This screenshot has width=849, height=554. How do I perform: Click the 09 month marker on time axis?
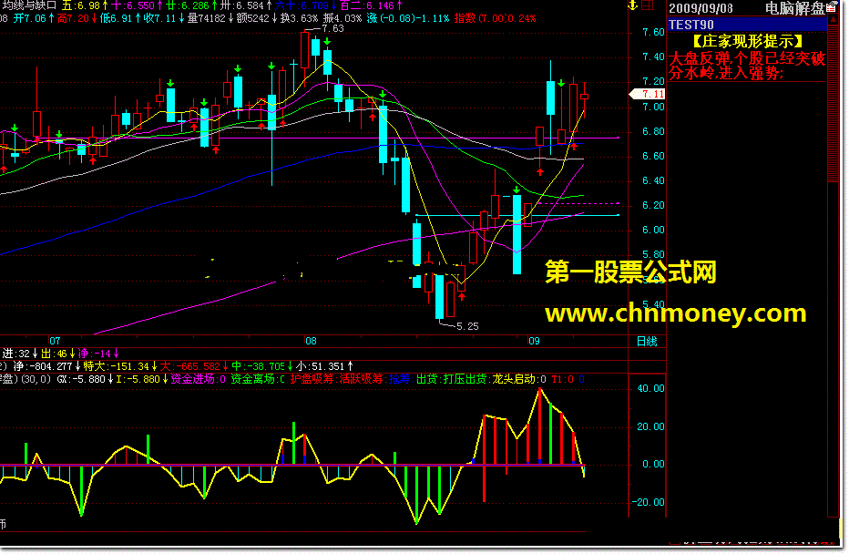(535, 341)
